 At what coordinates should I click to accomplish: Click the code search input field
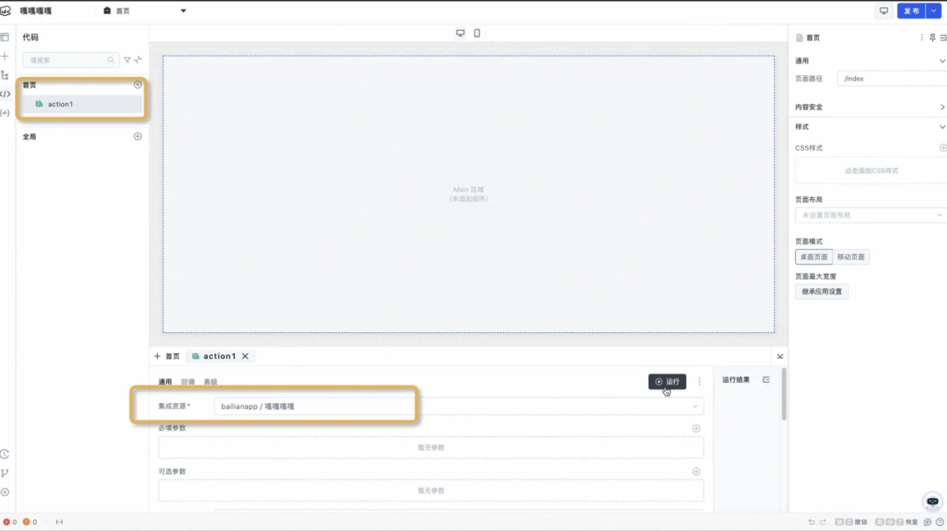pos(67,60)
